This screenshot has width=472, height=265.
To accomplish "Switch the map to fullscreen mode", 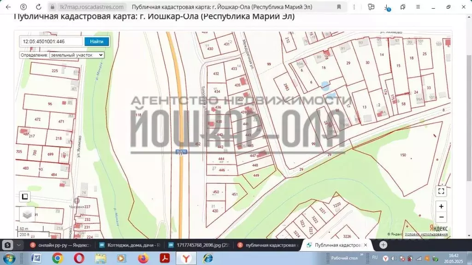I will [x=441, y=191].
